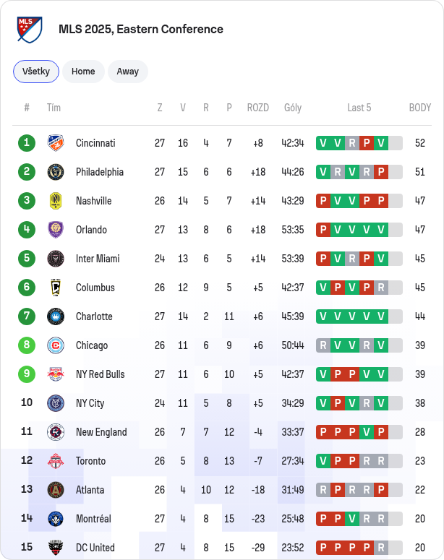
Task: Switch to the Home standings tab
Action: (x=83, y=72)
